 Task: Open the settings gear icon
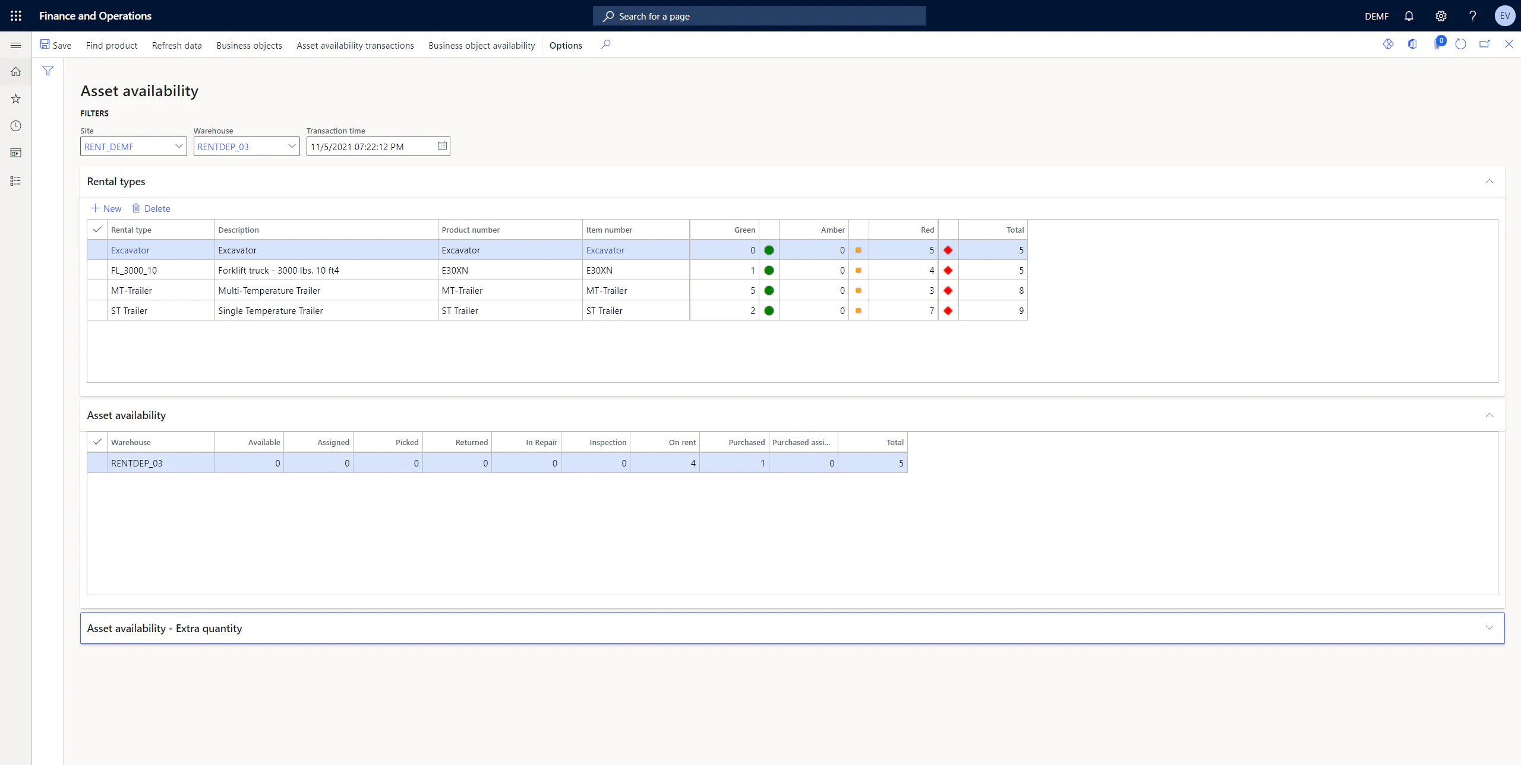pos(1441,16)
